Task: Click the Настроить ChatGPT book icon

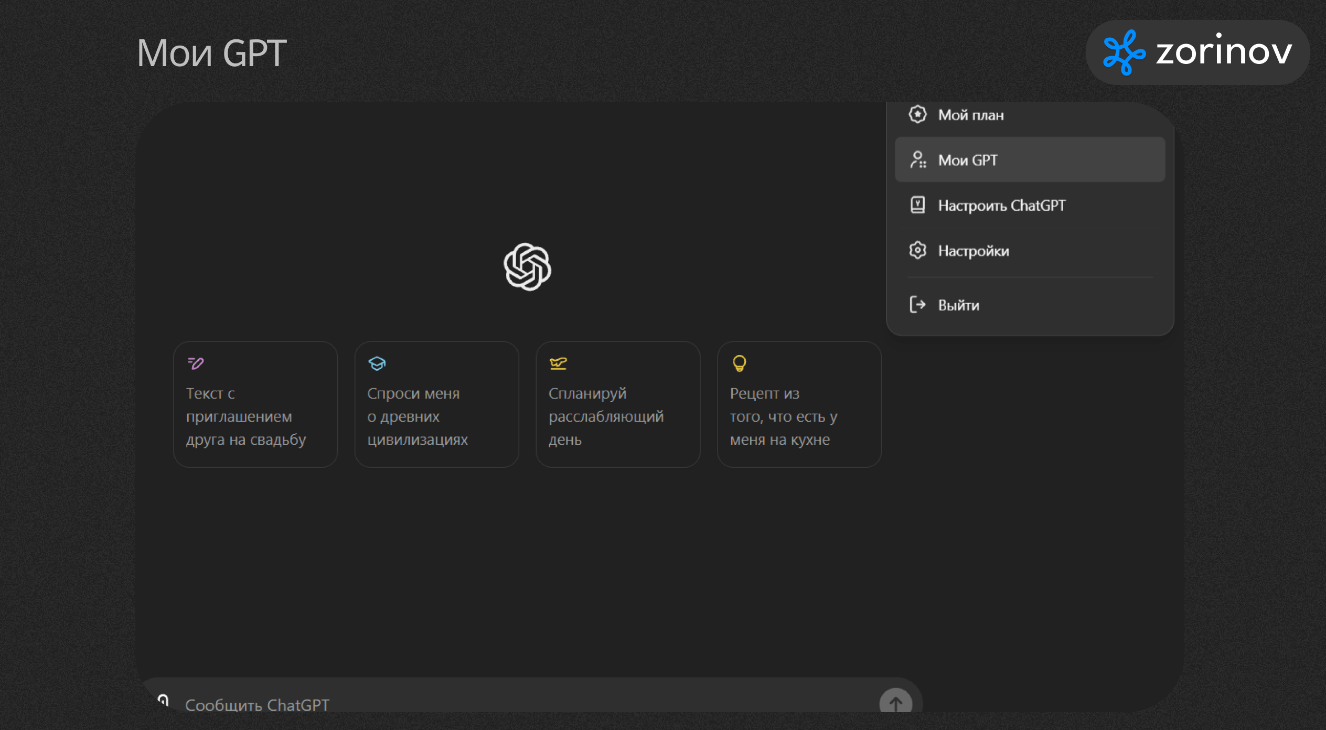Action: pos(917,205)
